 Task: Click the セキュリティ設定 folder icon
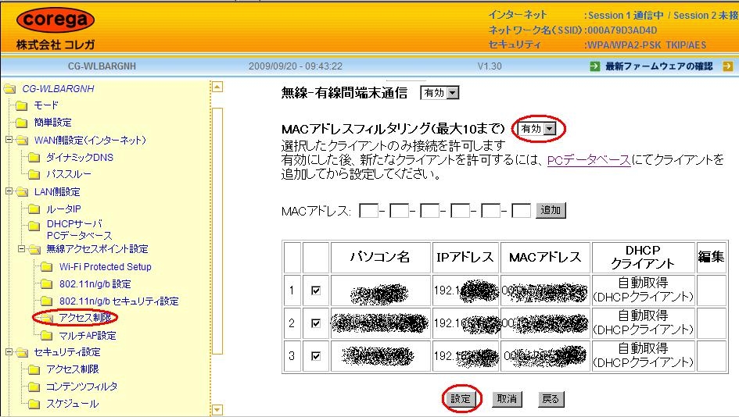(22, 352)
